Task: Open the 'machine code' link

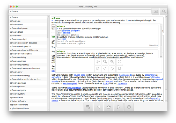Action: tap(125, 75)
